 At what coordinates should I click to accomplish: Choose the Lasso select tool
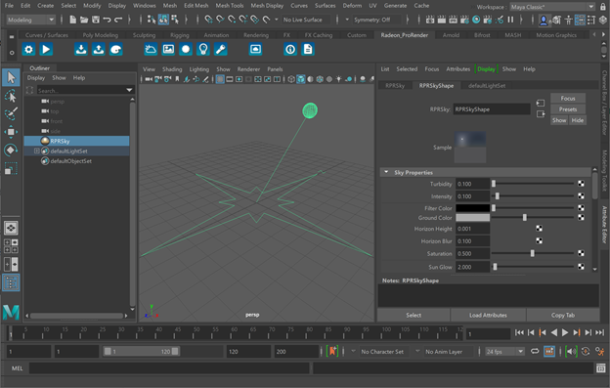pyautogui.click(x=11, y=96)
